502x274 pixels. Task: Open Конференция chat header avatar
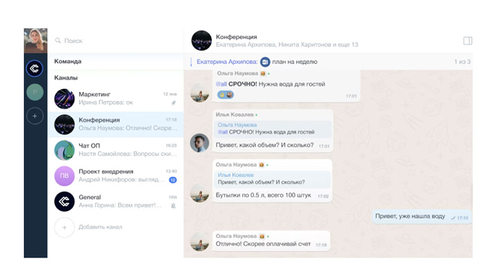point(201,41)
